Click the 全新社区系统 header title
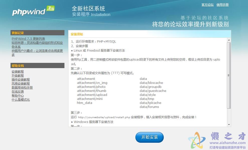 pyautogui.click(x=88, y=9)
